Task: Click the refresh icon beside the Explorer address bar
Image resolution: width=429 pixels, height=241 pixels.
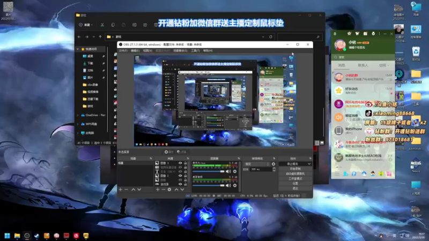Action: click(x=271, y=36)
